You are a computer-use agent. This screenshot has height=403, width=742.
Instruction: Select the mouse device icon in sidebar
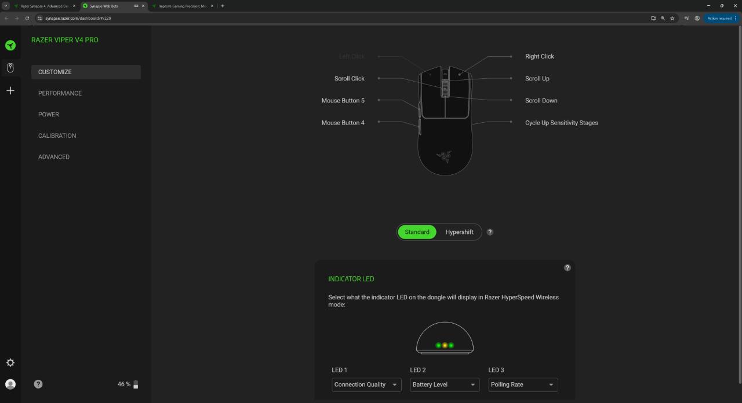point(10,68)
